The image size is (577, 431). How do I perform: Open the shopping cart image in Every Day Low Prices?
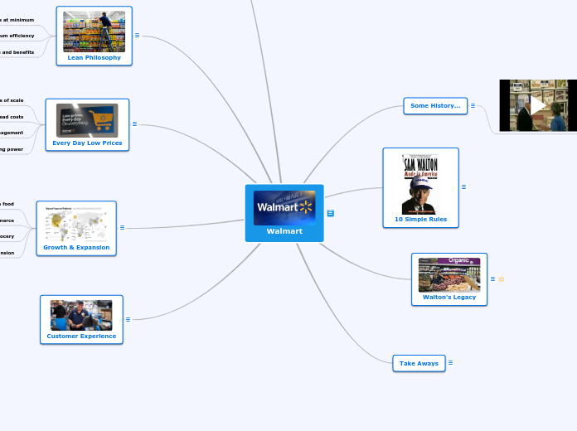(x=87, y=120)
